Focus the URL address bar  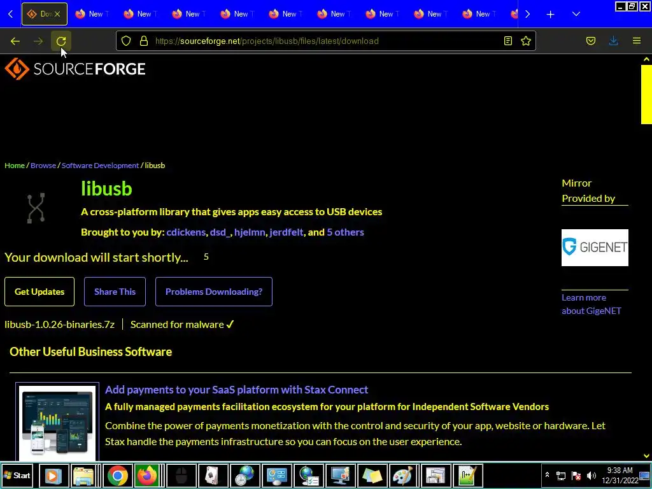(x=324, y=41)
